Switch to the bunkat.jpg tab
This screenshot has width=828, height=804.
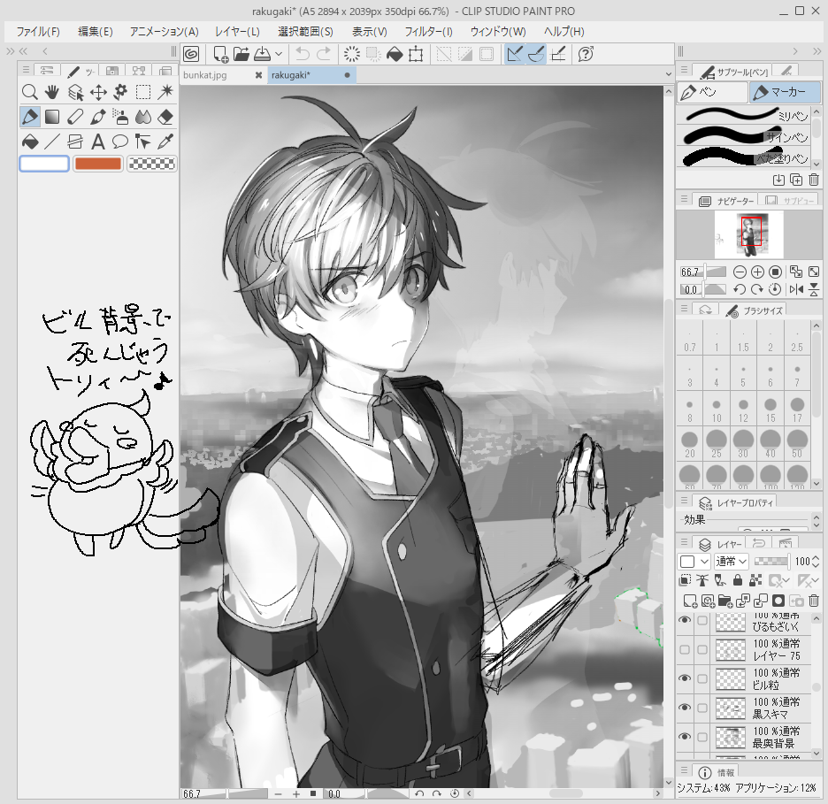(205, 75)
